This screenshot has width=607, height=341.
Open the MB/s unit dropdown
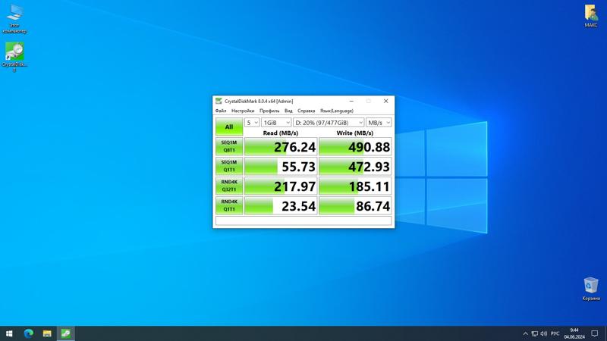click(379, 122)
